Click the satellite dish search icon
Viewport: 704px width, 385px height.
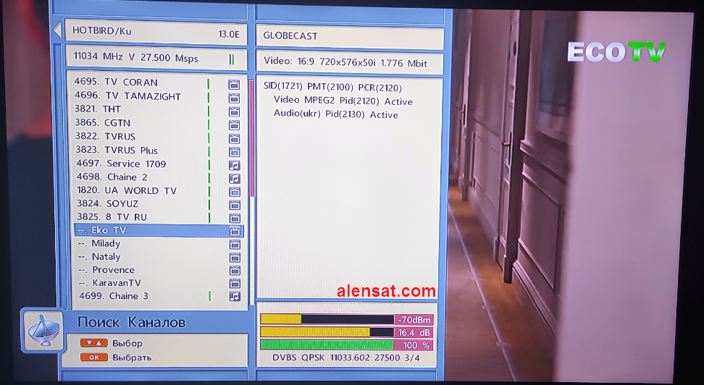[x=41, y=329]
